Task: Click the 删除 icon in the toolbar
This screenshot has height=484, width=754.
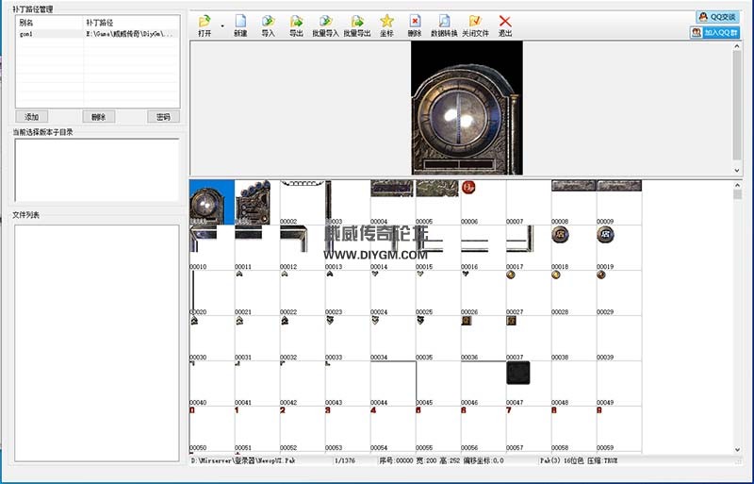Action: tap(415, 25)
